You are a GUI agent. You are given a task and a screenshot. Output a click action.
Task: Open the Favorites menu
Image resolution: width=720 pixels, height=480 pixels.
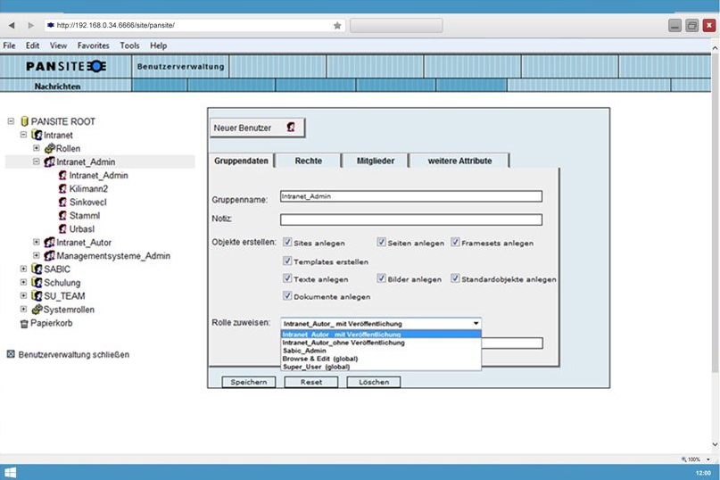[93, 46]
